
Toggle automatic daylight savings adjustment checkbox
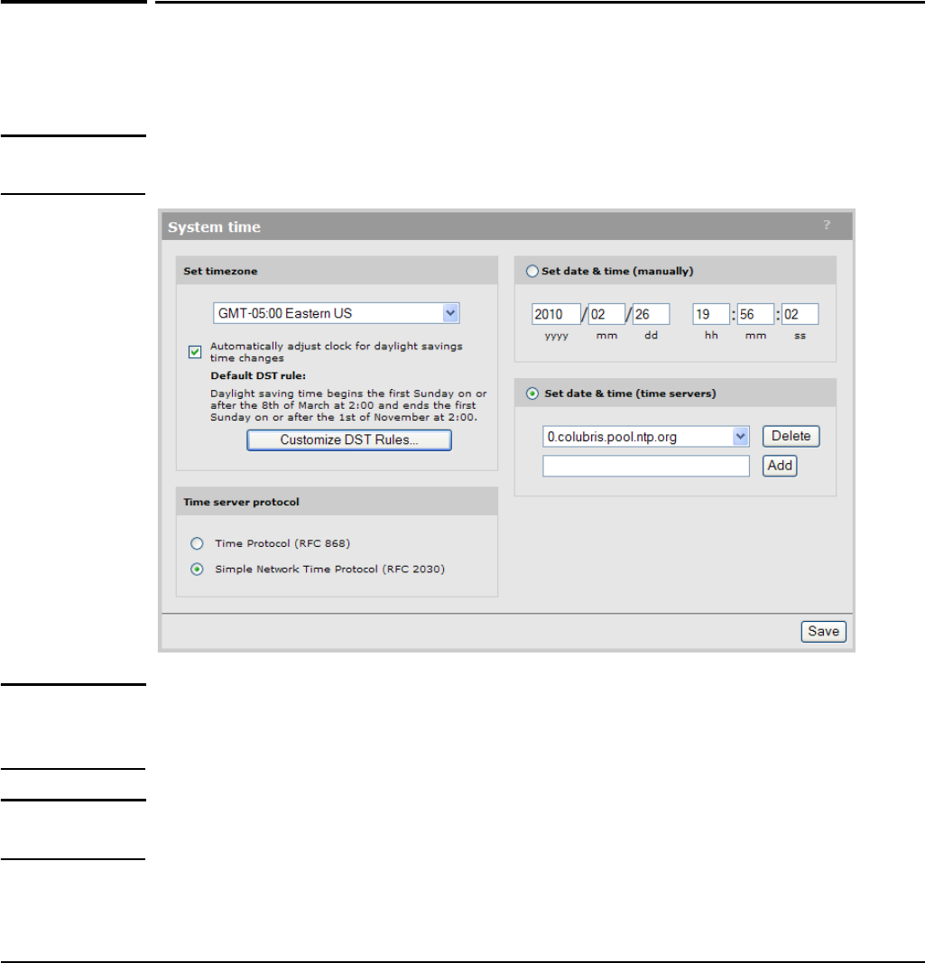[195, 352]
